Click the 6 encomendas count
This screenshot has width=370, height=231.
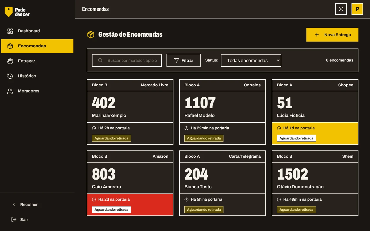pyautogui.click(x=340, y=60)
